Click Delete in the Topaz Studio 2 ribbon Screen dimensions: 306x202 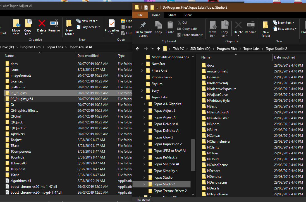(238, 29)
